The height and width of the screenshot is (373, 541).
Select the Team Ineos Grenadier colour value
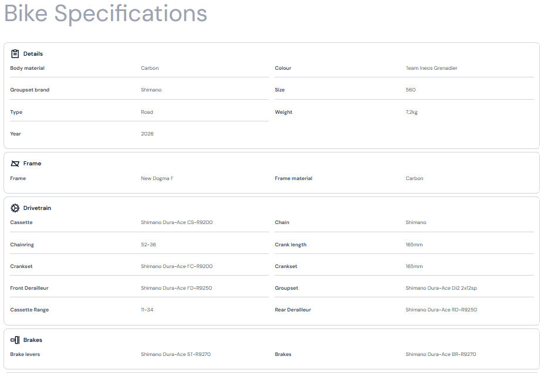[x=431, y=68]
